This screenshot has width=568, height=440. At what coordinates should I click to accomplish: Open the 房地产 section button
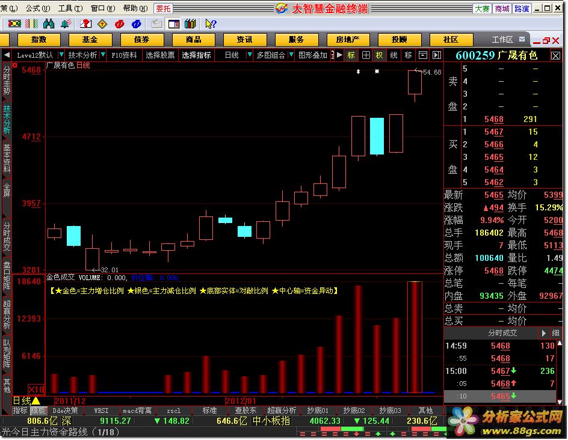(348, 40)
